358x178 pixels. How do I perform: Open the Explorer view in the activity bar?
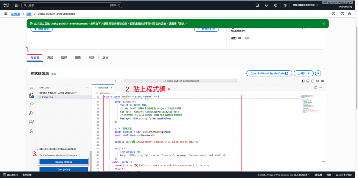[31, 95]
